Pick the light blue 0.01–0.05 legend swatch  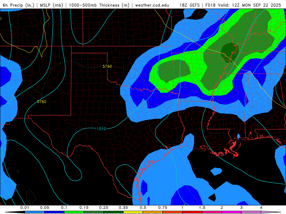35,212
